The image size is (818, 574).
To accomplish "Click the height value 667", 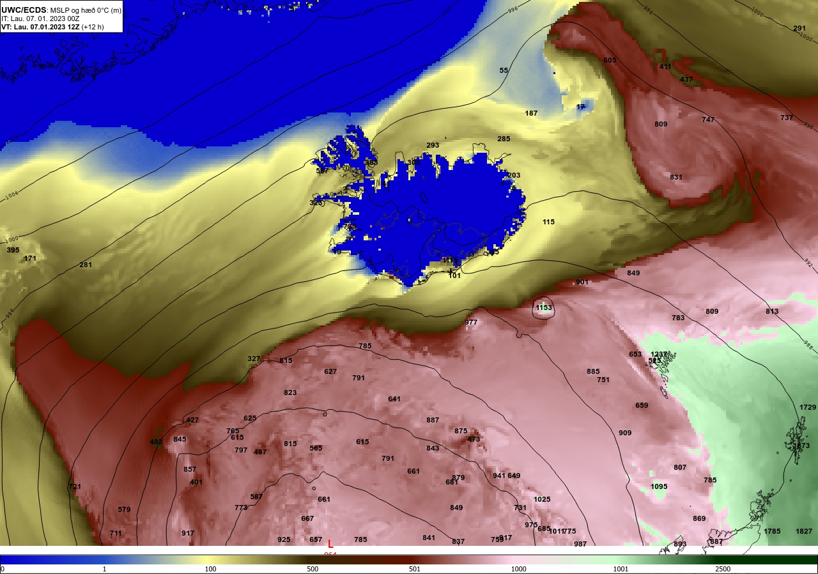I will click(307, 518).
